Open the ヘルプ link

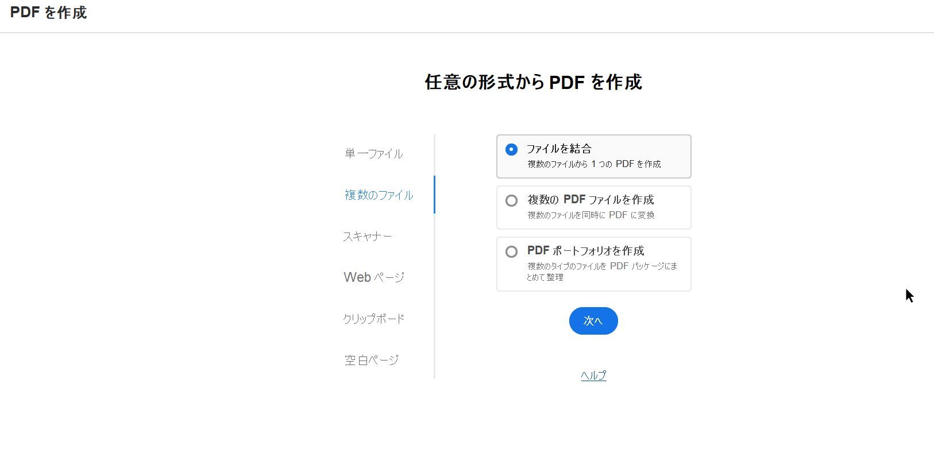tap(592, 375)
